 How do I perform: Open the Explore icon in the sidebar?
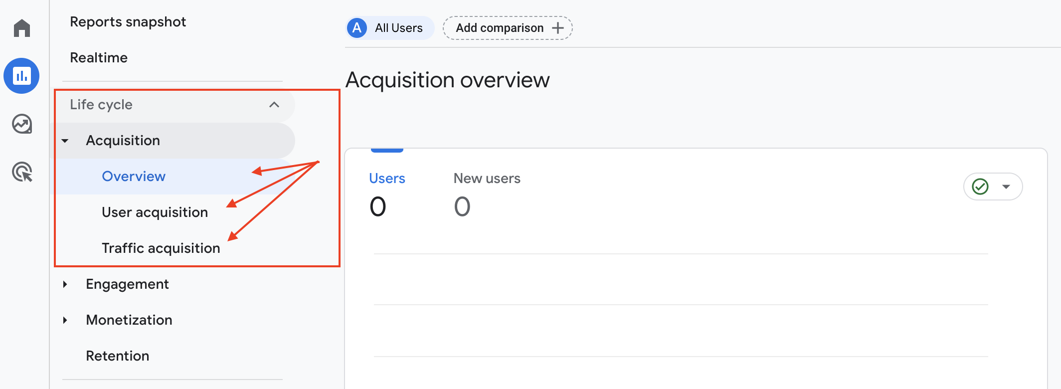point(22,124)
